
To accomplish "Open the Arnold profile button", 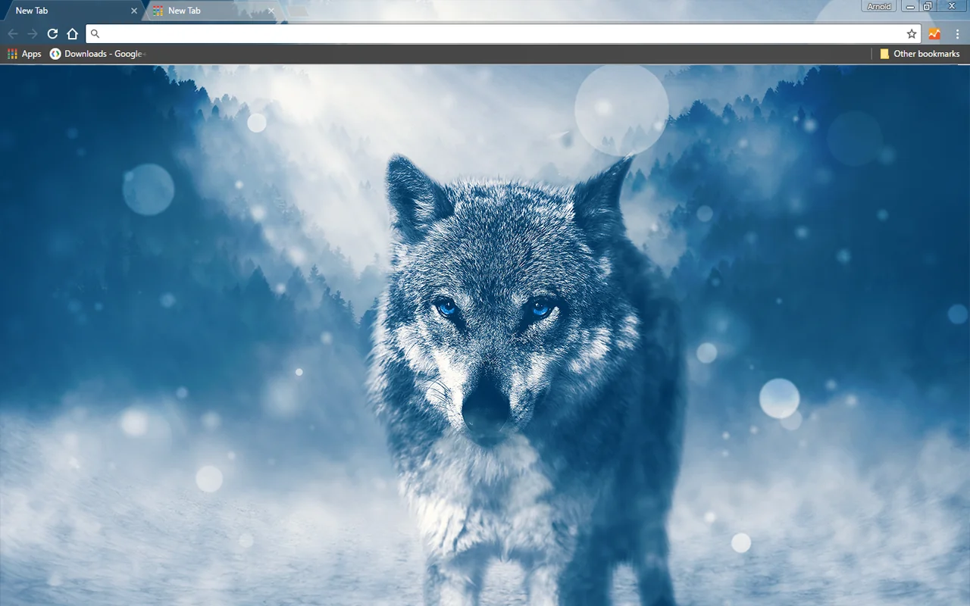I will (x=879, y=6).
